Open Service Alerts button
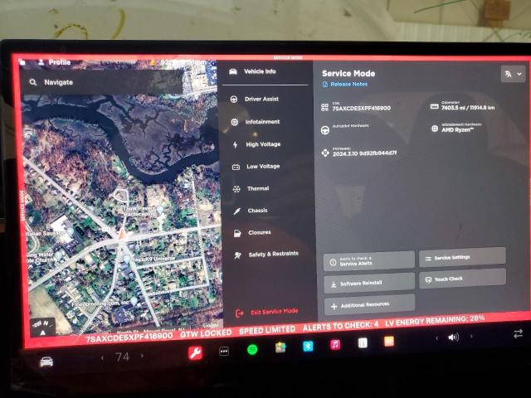This screenshot has width=531, height=398. [368, 261]
